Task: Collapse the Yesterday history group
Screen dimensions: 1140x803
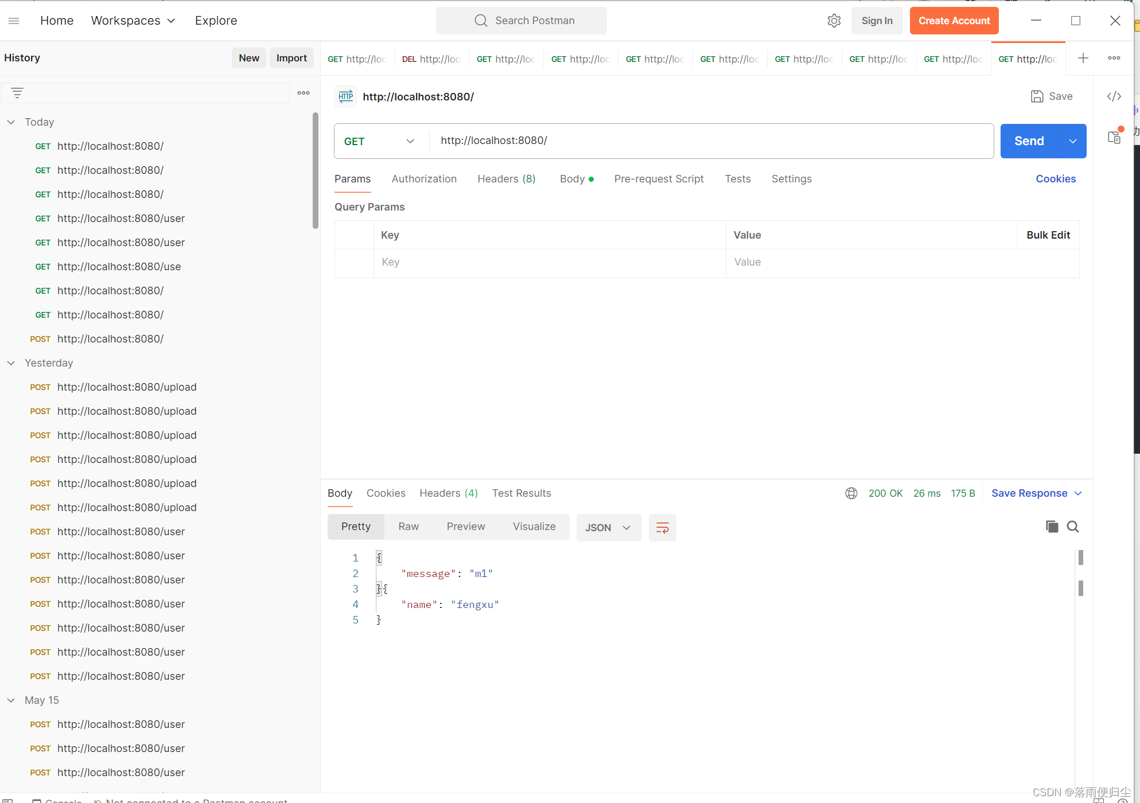Action: 11,363
